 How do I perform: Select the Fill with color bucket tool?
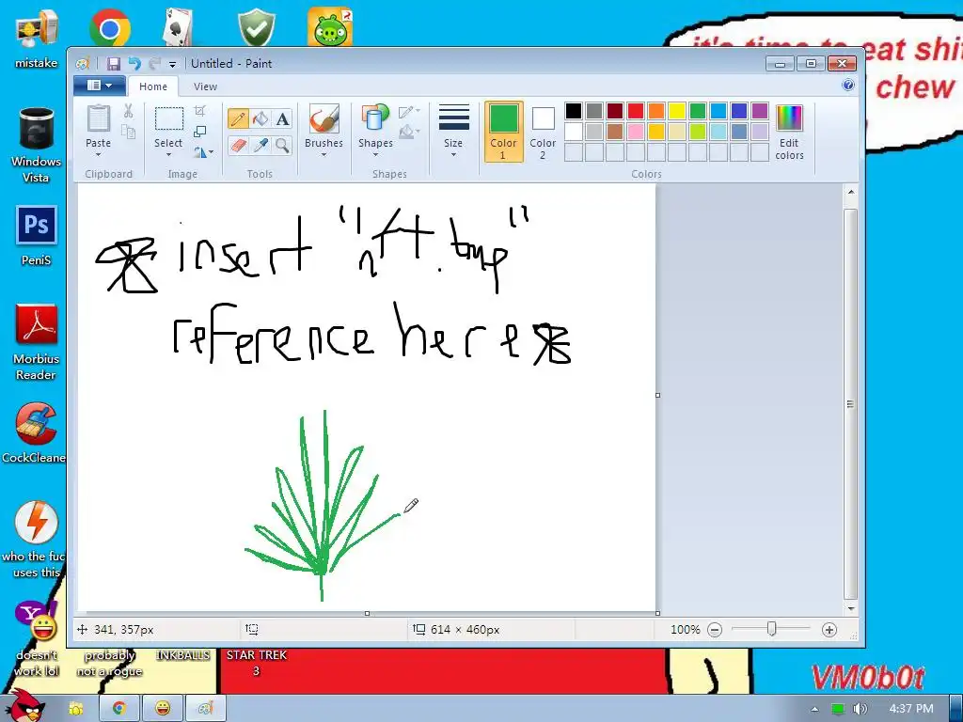tap(260, 118)
